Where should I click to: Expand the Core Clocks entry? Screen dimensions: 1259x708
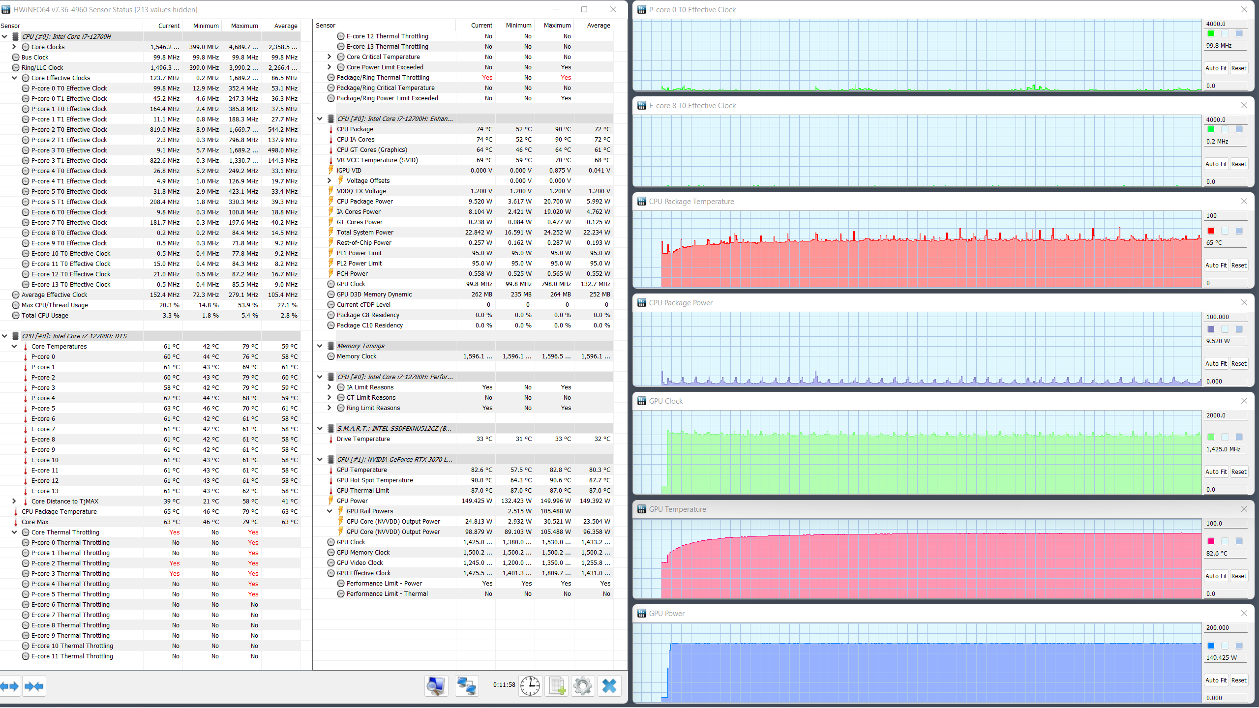coord(14,47)
